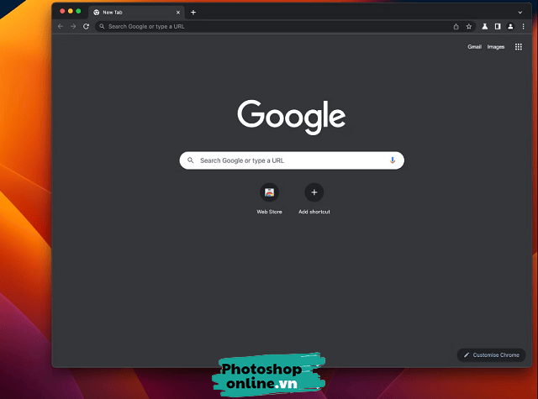Go forward with the forward arrow
The height and width of the screenshot is (399, 538).
pos(73,26)
